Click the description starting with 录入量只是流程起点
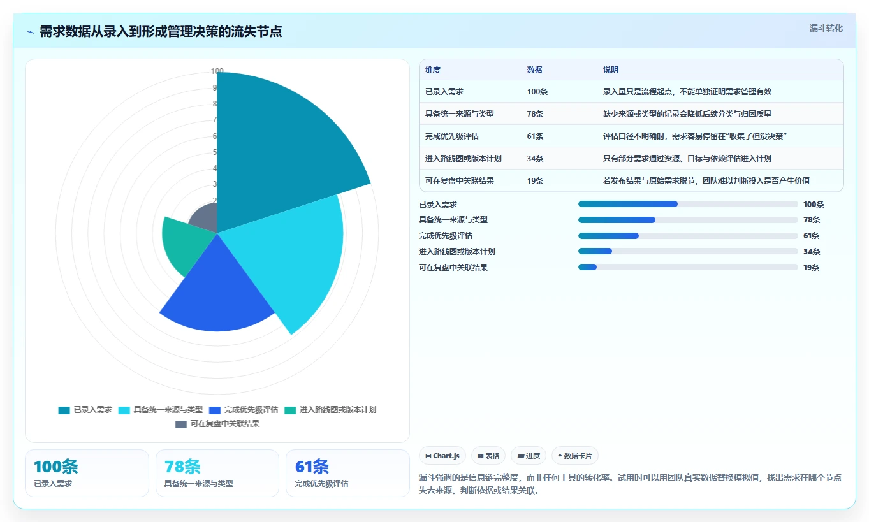Screen dimensions: 869x522 pyautogui.click(x=687, y=92)
